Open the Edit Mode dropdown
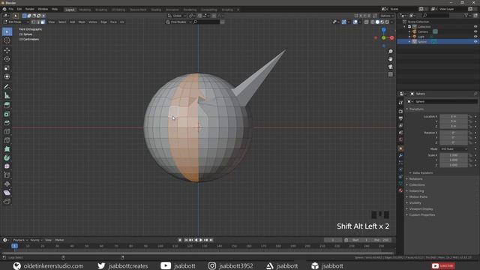 pyautogui.click(x=16, y=22)
